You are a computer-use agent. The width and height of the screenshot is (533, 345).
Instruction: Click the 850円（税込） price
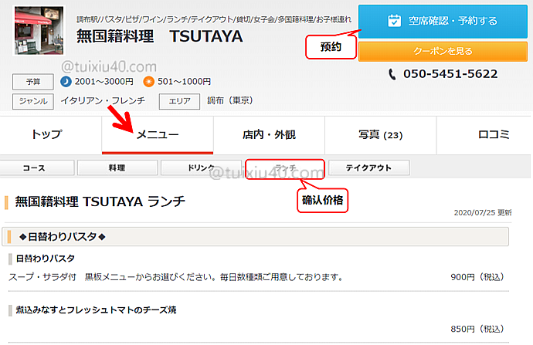[477, 329]
